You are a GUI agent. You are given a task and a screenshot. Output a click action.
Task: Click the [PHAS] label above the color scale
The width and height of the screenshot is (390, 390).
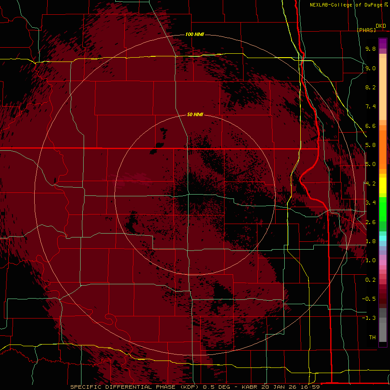[367, 30]
